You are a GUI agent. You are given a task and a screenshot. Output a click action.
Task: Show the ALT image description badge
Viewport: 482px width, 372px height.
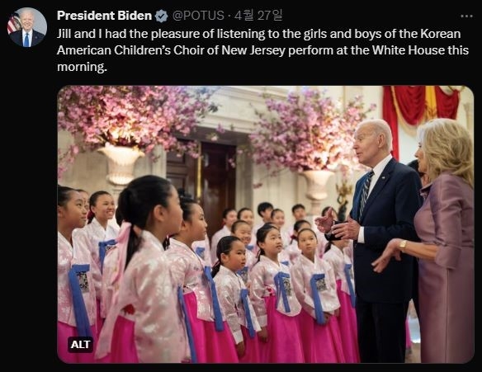[x=80, y=344]
